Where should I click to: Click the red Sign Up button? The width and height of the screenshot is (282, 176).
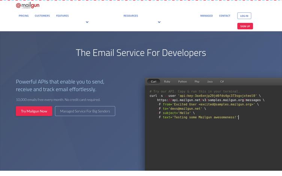point(245,26)
